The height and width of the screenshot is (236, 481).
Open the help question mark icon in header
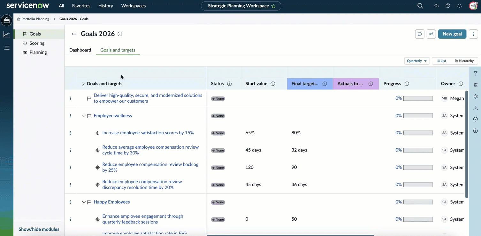tap(448, 6)
